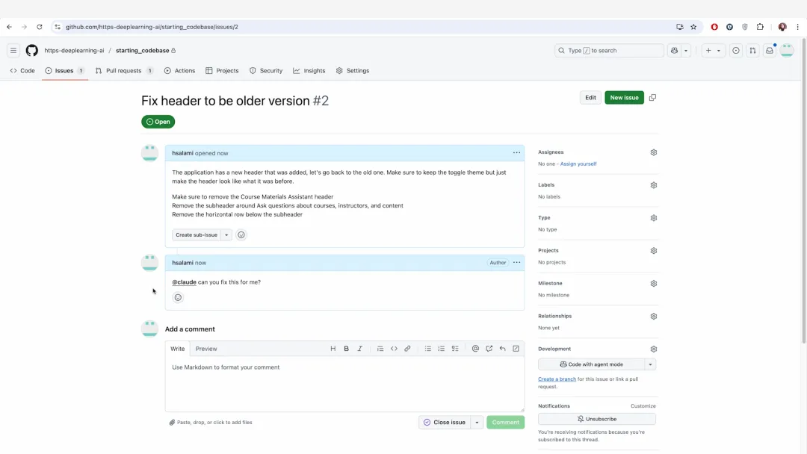Open the GitHub notifications inbox icon

(x=770, y=50)
